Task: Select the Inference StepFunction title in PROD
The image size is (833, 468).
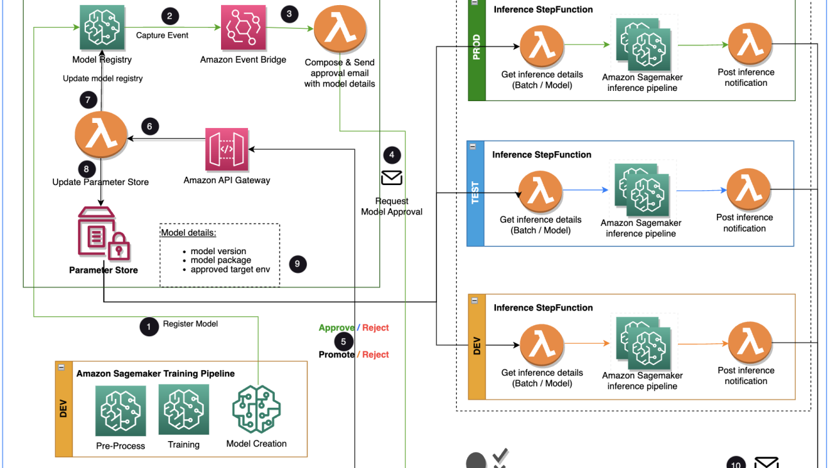Action: click(x=543, y=10)
